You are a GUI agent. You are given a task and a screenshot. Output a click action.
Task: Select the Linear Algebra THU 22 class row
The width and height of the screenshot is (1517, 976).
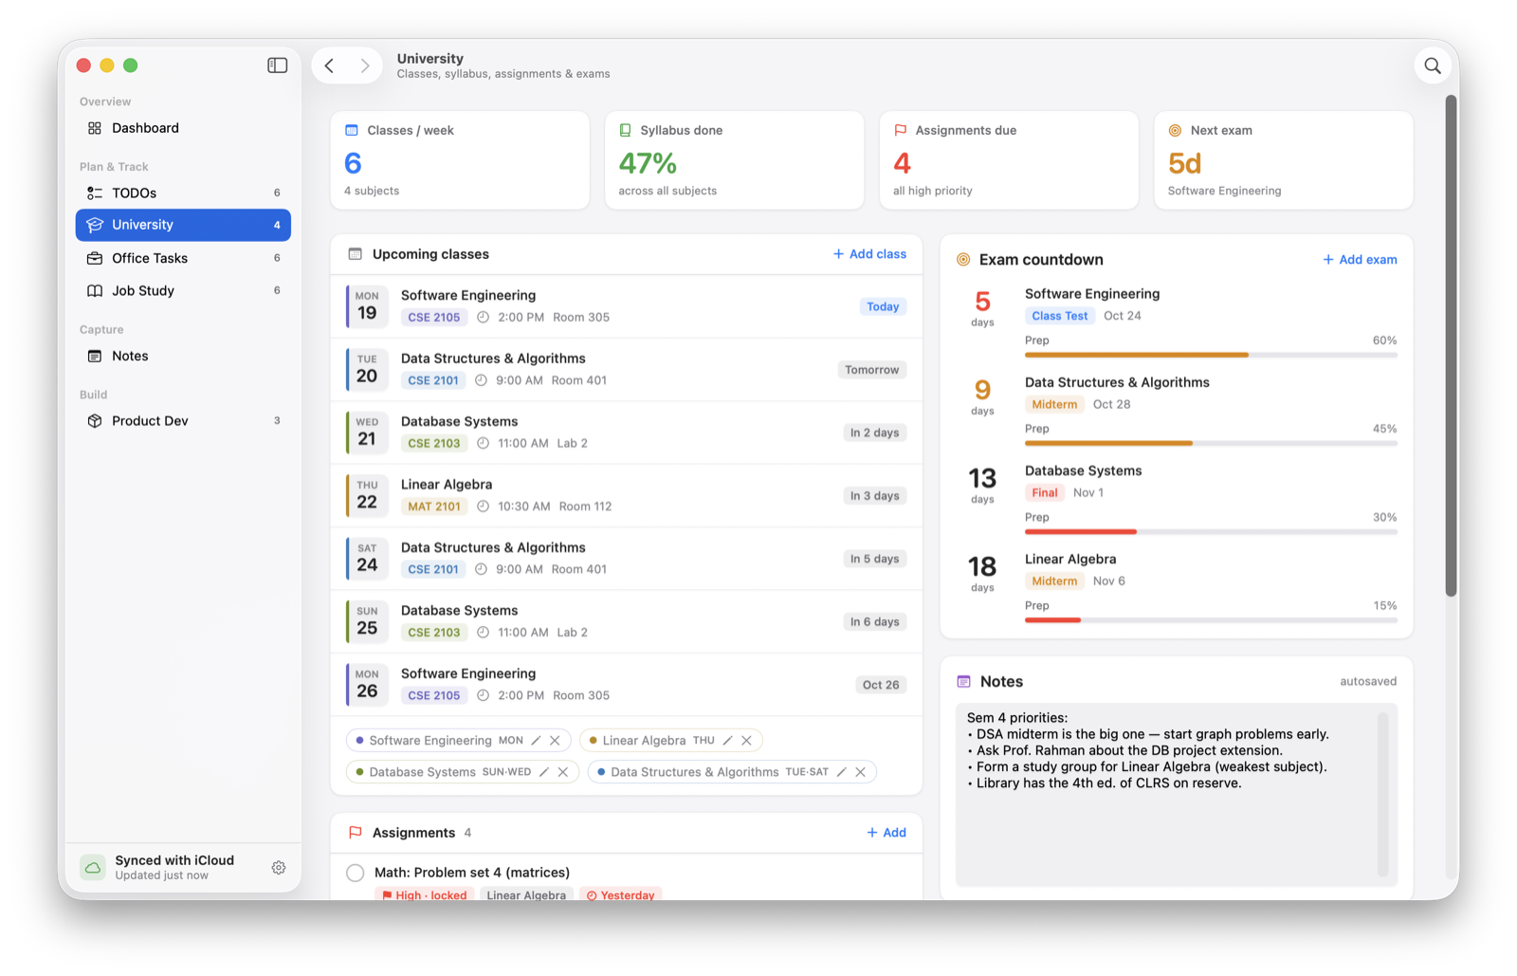coord(627,496)
